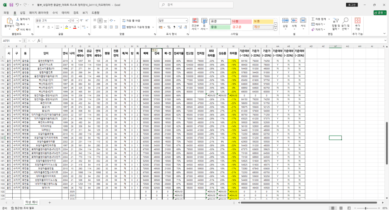
Task: Switch to the 수식 tab
Action: 55,13
